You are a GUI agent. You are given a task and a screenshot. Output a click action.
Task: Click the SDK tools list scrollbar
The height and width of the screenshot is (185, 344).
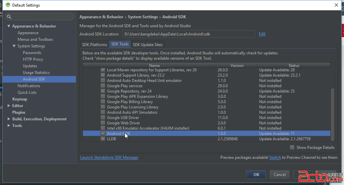pos(333,113)
